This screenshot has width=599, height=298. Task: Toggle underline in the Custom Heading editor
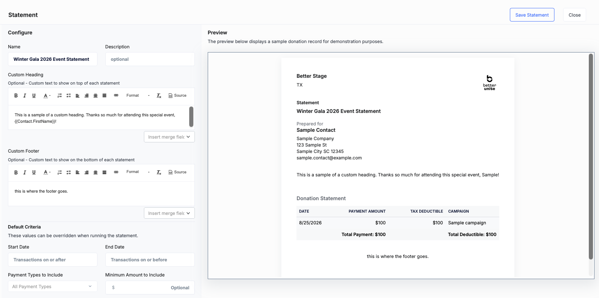click(x=34, y=96)
